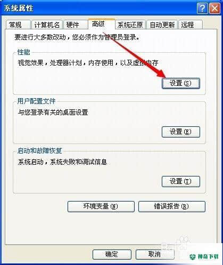This screenshot has height=265, width=223.
Task: Click the question mark help icon
Action: coord(202,9)
